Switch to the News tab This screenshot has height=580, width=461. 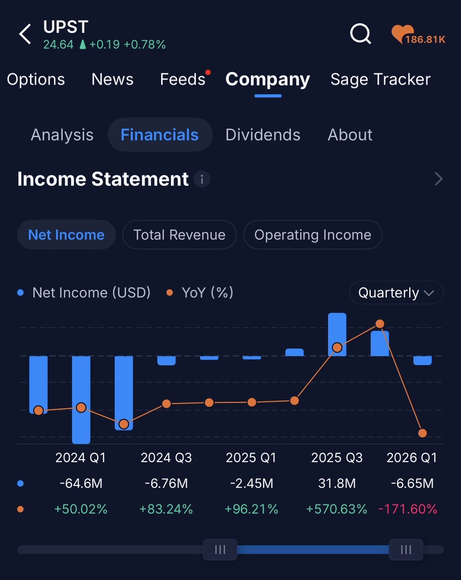click(x=112, y=79)
